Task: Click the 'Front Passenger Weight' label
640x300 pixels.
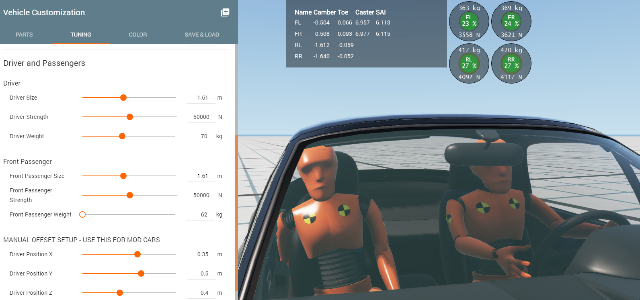Action: pyautogui.click(x=41, y=214)
